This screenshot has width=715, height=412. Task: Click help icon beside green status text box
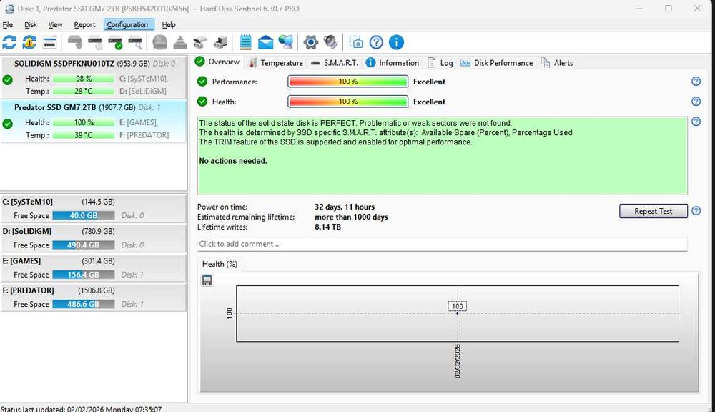(696, 122)
